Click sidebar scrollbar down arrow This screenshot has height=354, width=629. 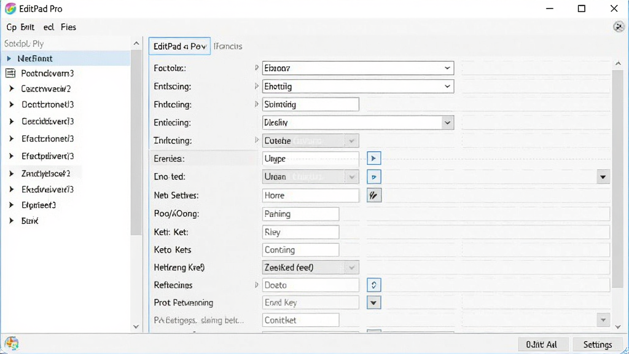[136, 327]
